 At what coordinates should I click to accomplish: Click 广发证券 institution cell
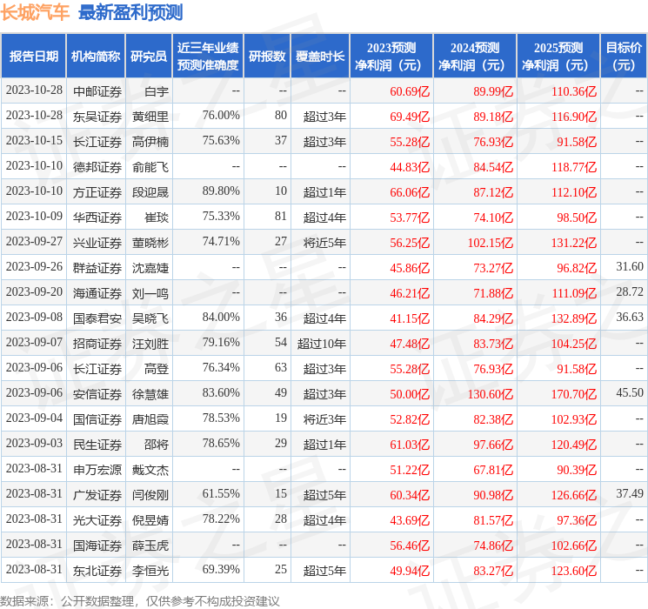click(97, 495)
